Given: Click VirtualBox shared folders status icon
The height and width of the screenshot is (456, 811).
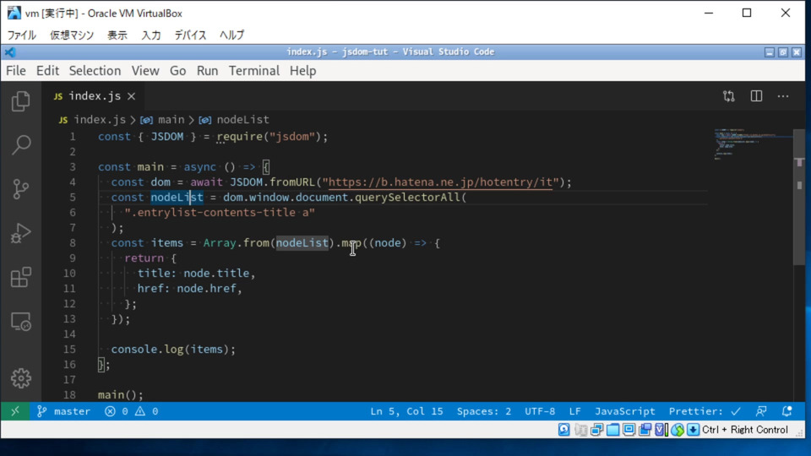Looking at the screenshot, I should (x=613, y=430).
